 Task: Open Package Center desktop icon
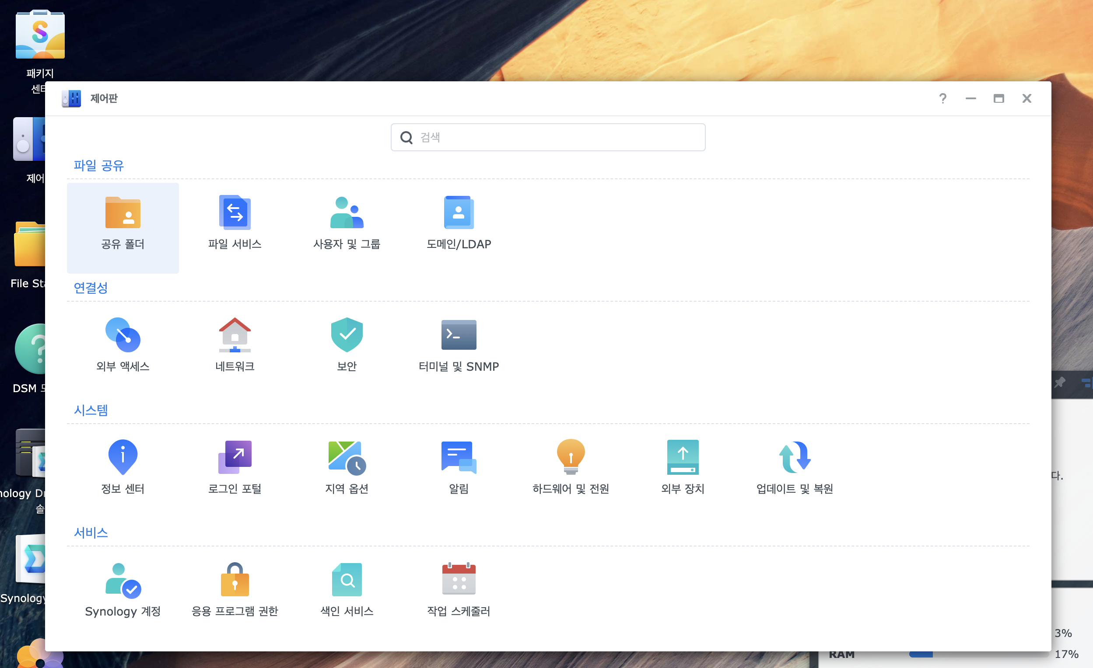point(40,35)
